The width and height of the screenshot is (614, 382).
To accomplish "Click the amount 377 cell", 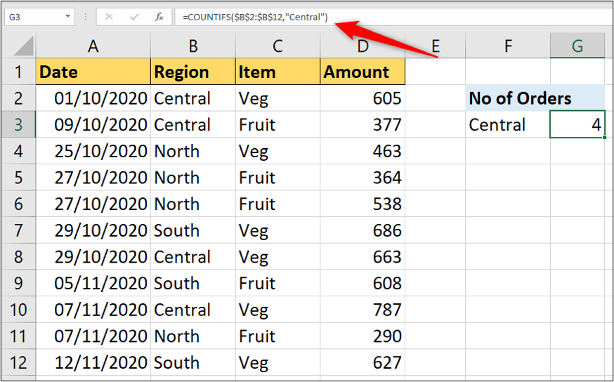I will coord(362,124).
